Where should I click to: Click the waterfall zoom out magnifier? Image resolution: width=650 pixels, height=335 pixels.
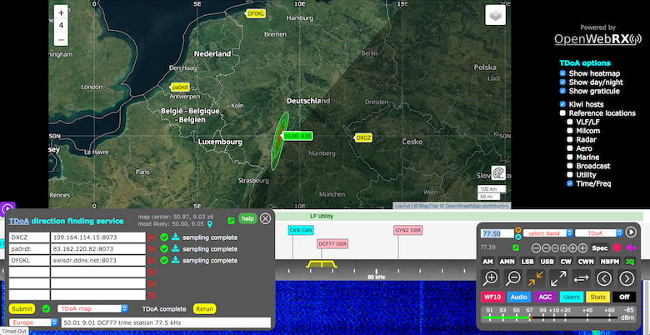coord(513,278)
